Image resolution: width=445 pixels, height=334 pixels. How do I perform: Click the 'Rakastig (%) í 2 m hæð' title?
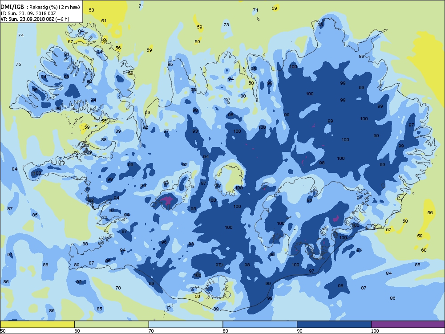coord(55,8)
